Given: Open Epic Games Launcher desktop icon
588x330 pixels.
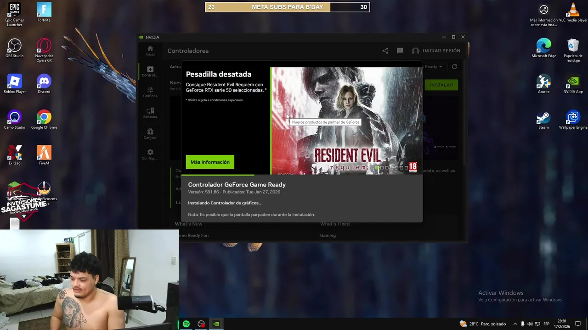Looking at the screenshot, I should coord(15,14).
